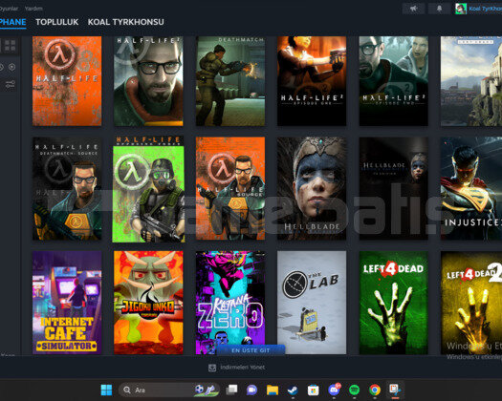502x401 pixels.
Task: Open the announcements megaphone icon
Action: pyautogui.click(x=414, y=9)
